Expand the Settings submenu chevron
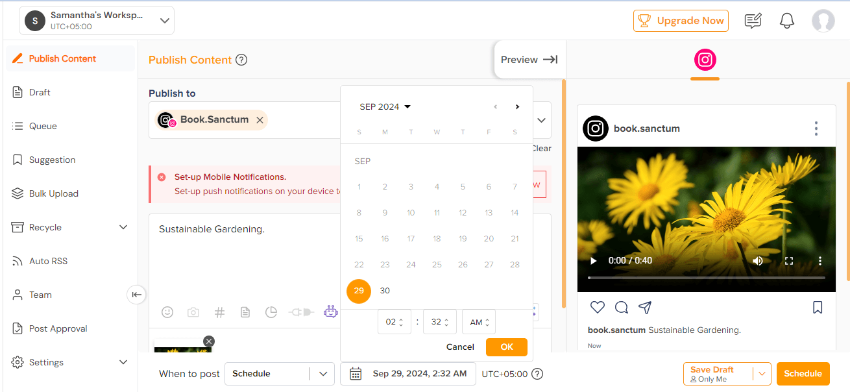 (123, 362)
